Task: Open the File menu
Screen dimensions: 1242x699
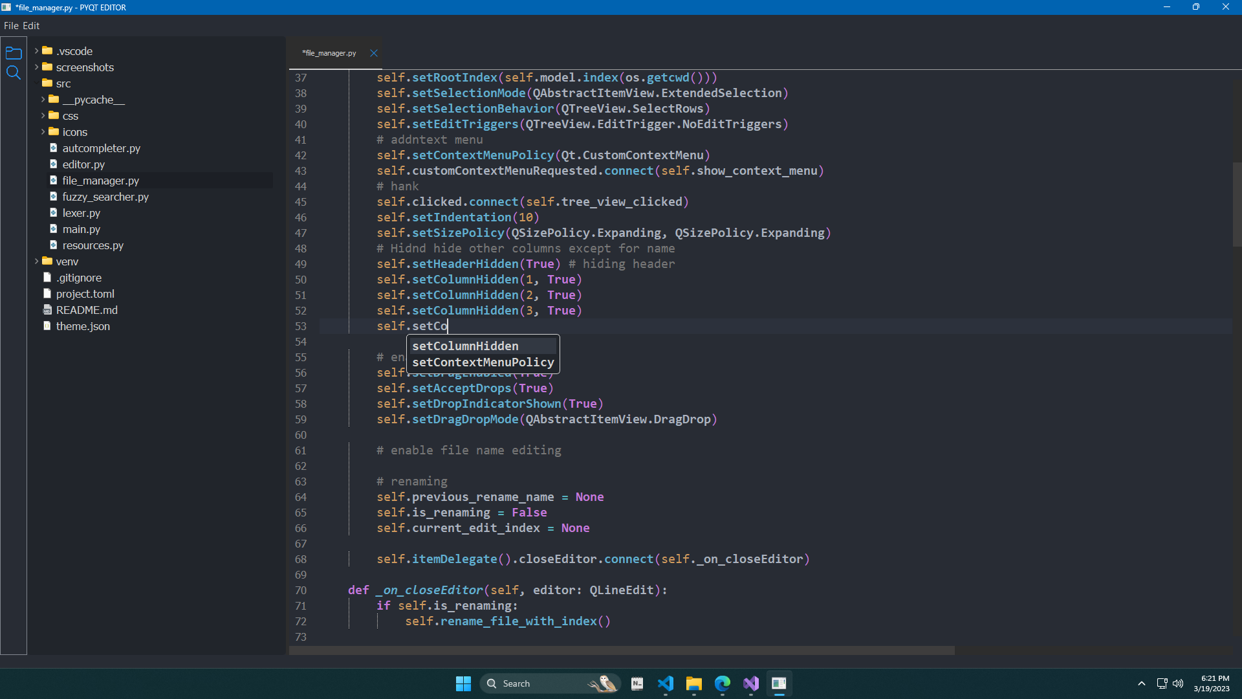Action: 11,26
